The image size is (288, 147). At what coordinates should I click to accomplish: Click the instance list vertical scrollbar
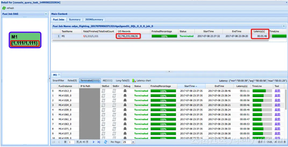286,100
